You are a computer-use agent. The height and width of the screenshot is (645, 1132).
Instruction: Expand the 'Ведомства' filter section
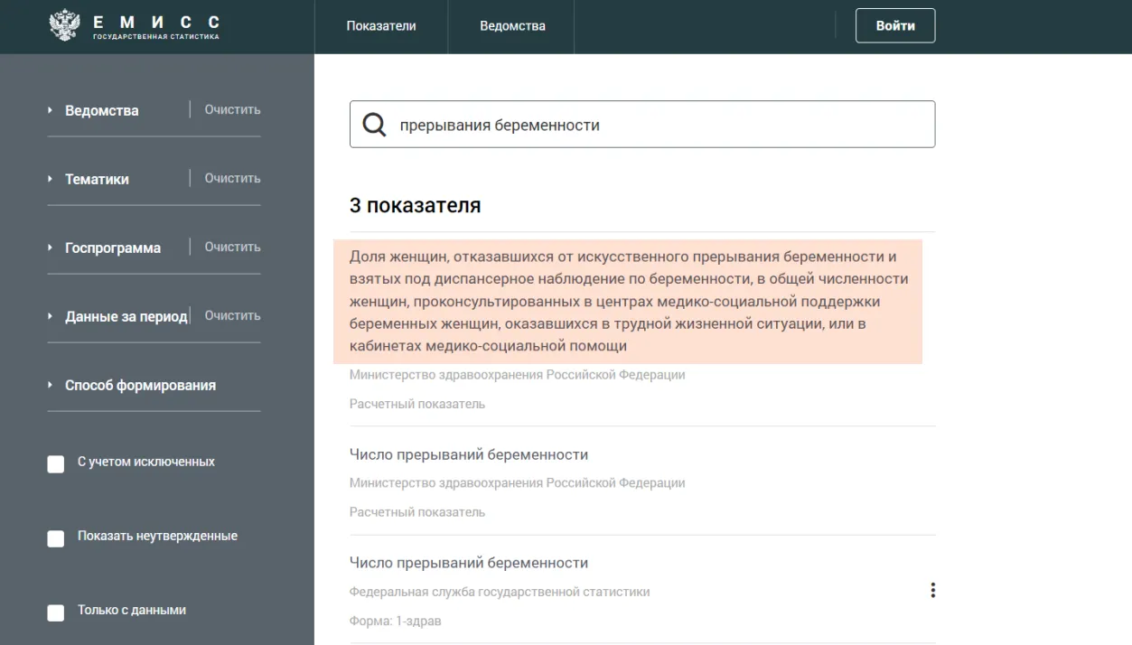101,110
